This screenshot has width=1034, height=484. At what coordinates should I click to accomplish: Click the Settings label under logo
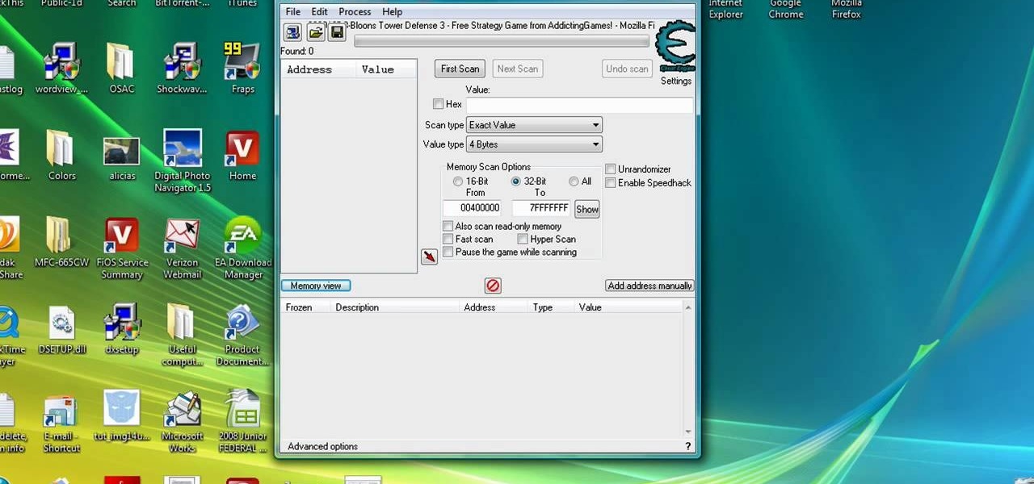(676, 81)
